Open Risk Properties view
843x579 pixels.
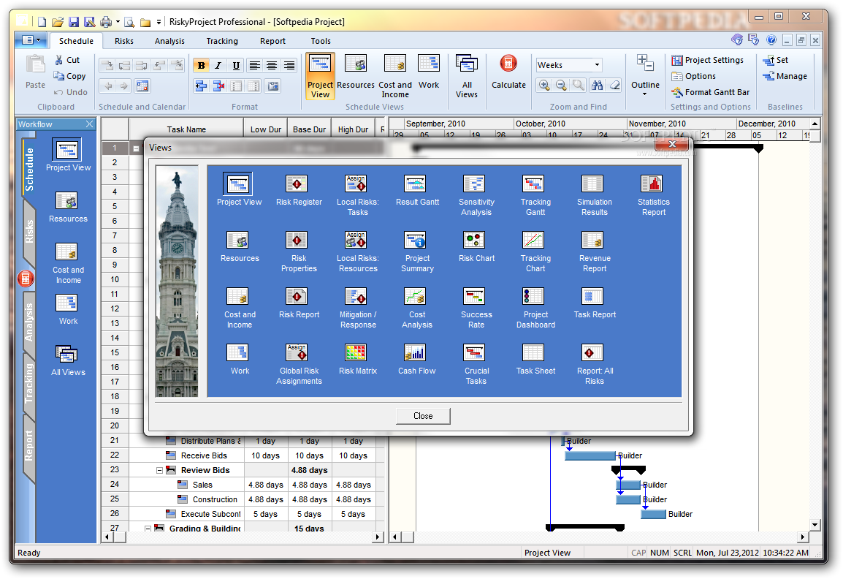coord(299,251)
